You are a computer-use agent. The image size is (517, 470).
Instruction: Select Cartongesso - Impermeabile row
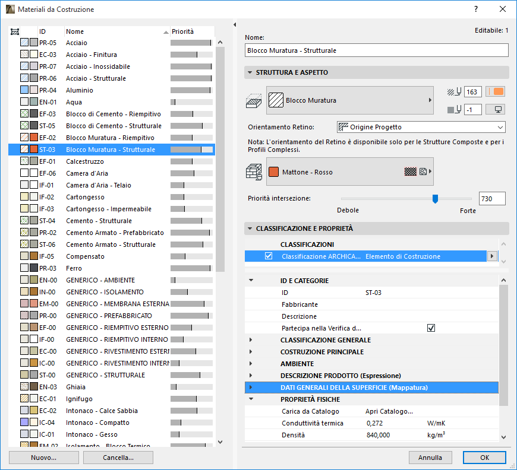(112, 208)
